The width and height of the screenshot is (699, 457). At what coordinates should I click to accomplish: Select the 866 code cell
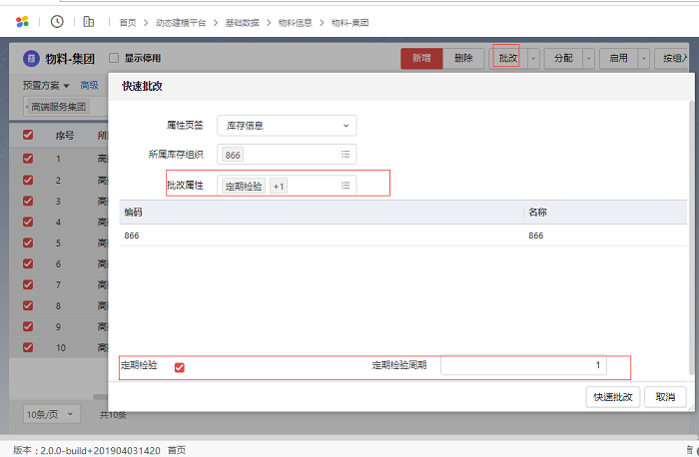(132, 235)
